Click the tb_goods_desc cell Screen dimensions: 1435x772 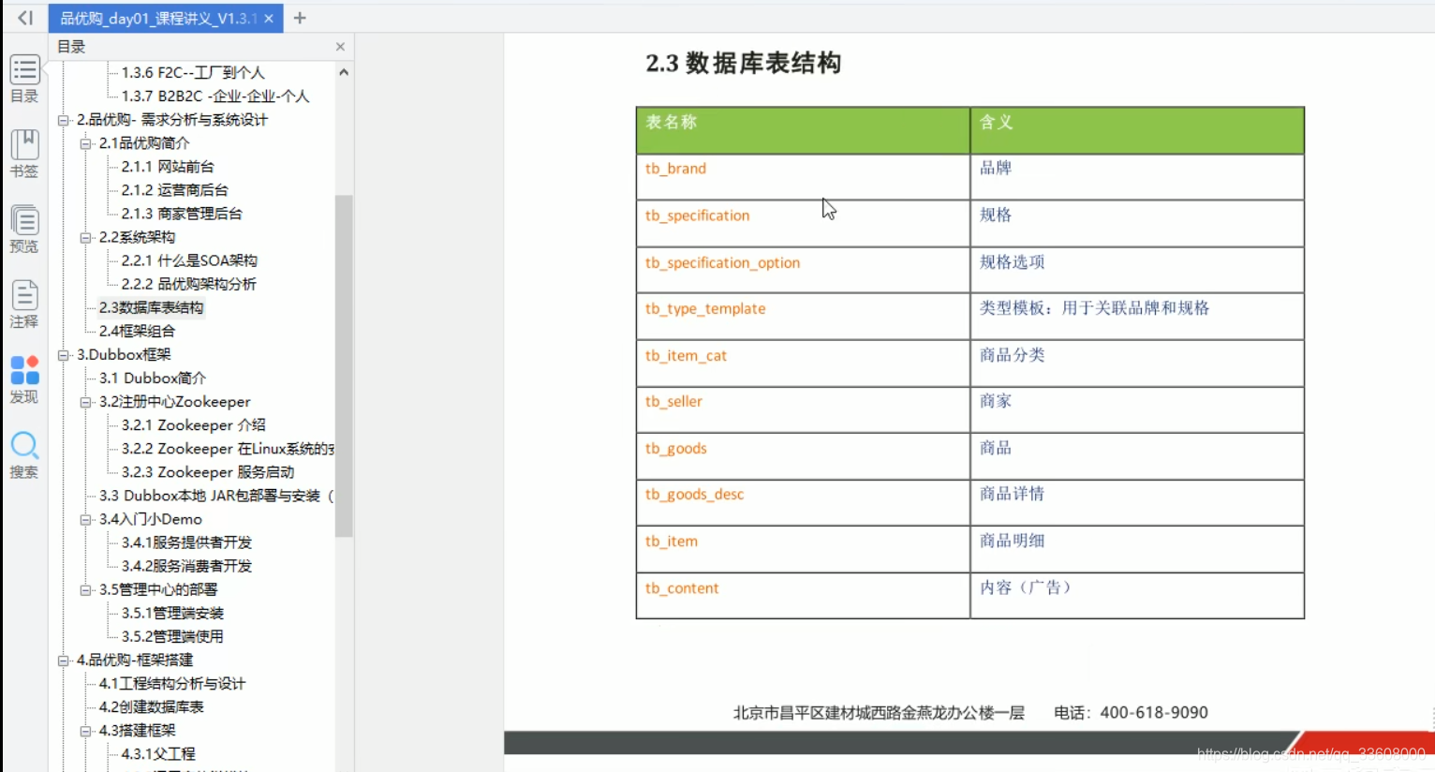click(x=803, y=503)
